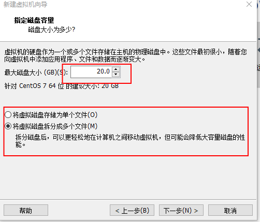The image size is (260, 222).
Task: Click the 虚拟机的硬盘 description paragraph
Action: point(126,55)
